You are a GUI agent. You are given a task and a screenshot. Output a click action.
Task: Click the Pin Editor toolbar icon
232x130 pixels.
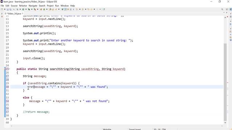coord(104,9)
